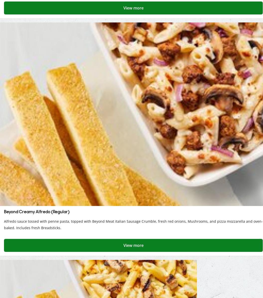This screenshot has width=263, height=298.
Task: Click the grey textured area beside bottom photo
Action: click(x=230, y=279)
